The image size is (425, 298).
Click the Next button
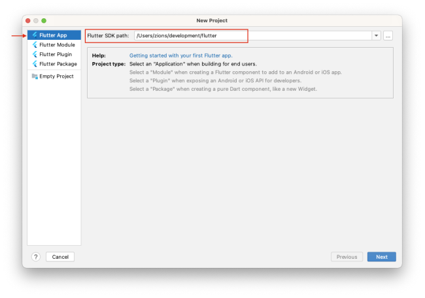click(x=382, y=257)
